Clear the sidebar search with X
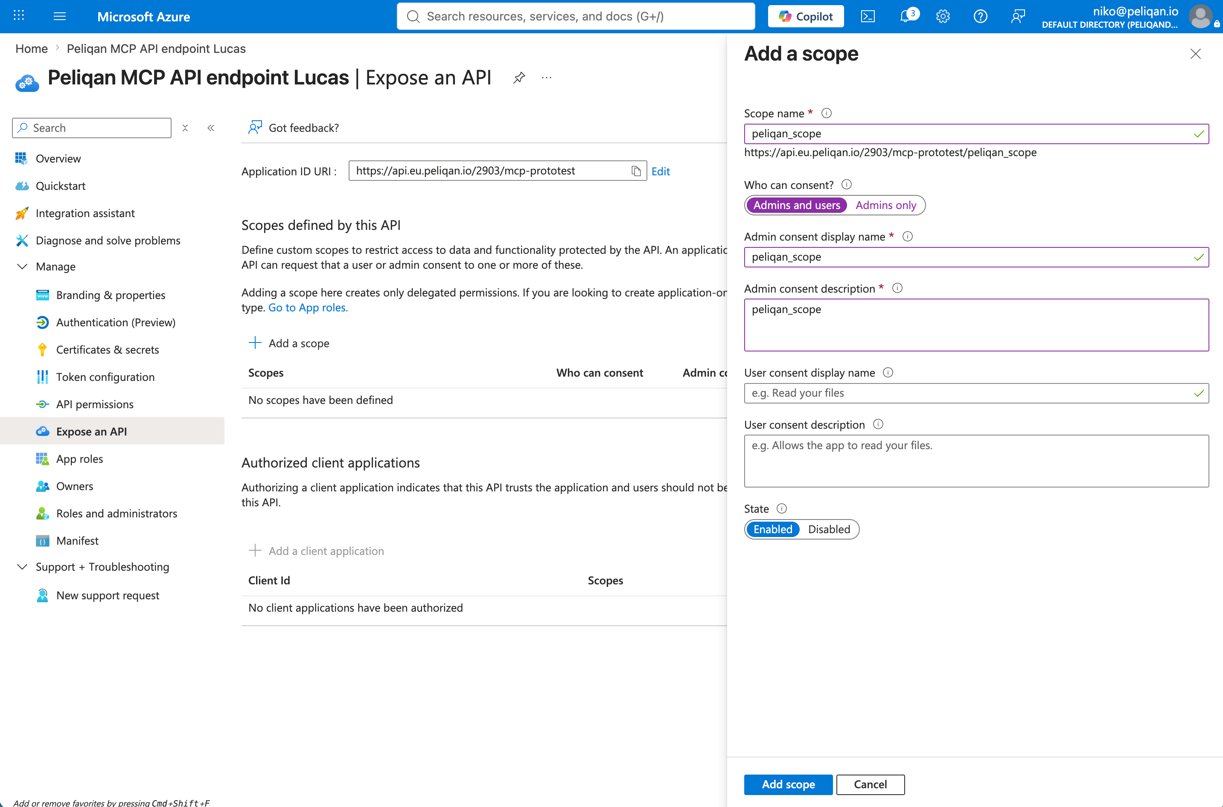1223x807 pixels. (x=185, y=128)
